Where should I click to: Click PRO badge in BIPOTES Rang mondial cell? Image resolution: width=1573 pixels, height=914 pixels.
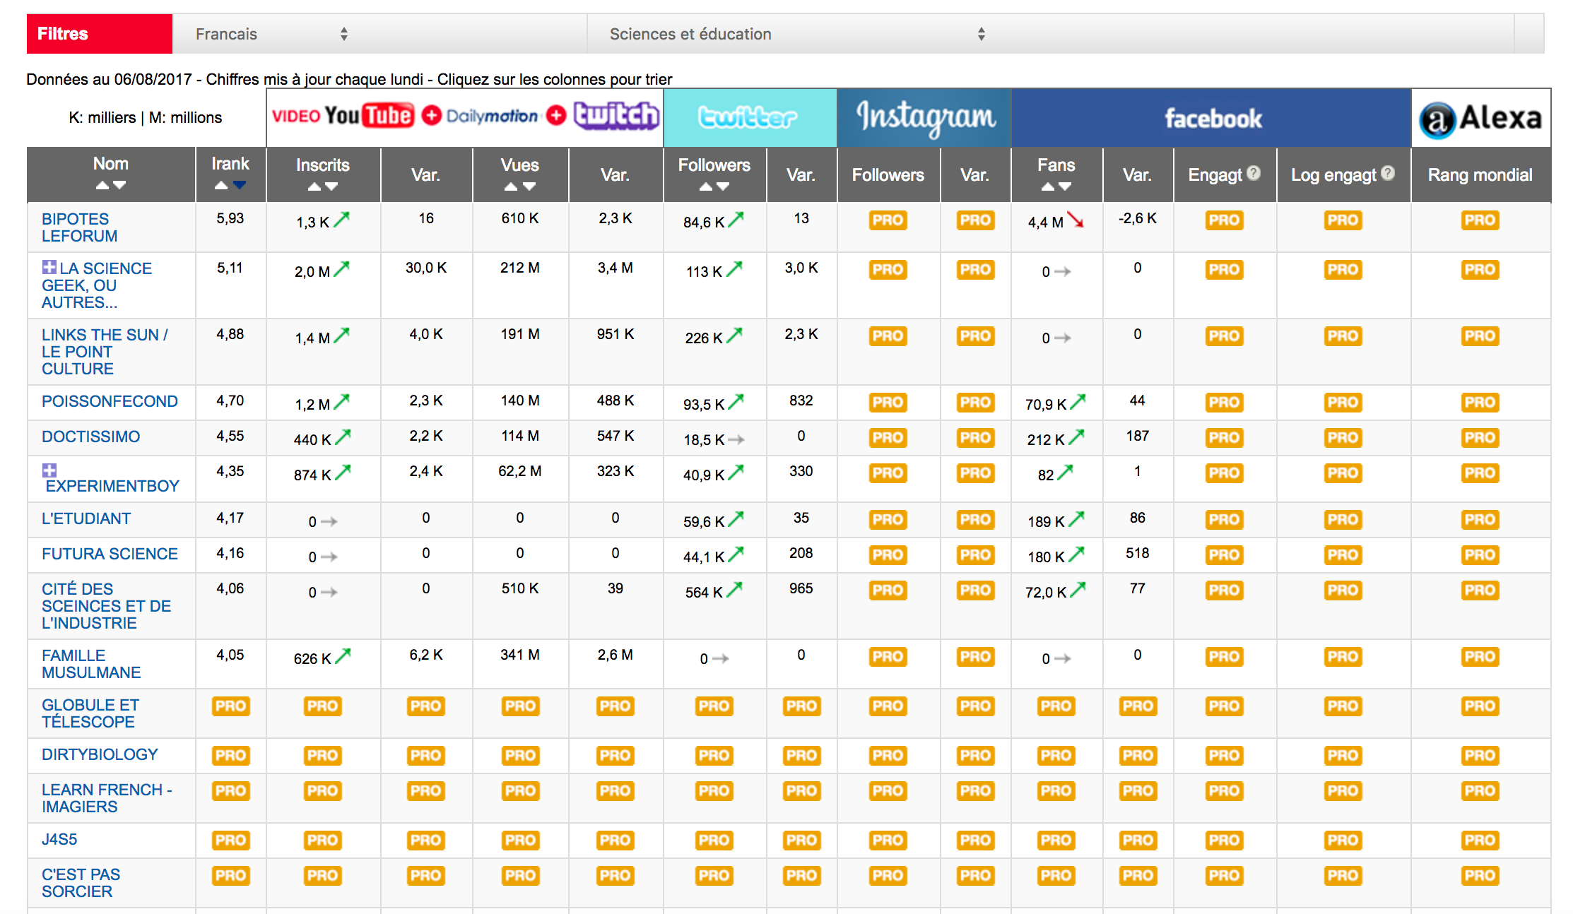(1480, 220)
